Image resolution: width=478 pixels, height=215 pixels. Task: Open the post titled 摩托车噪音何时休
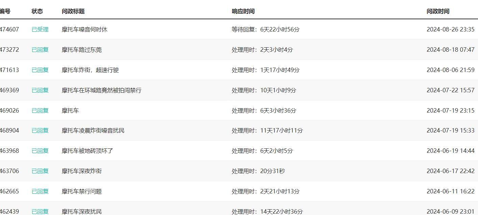point(84,29)
